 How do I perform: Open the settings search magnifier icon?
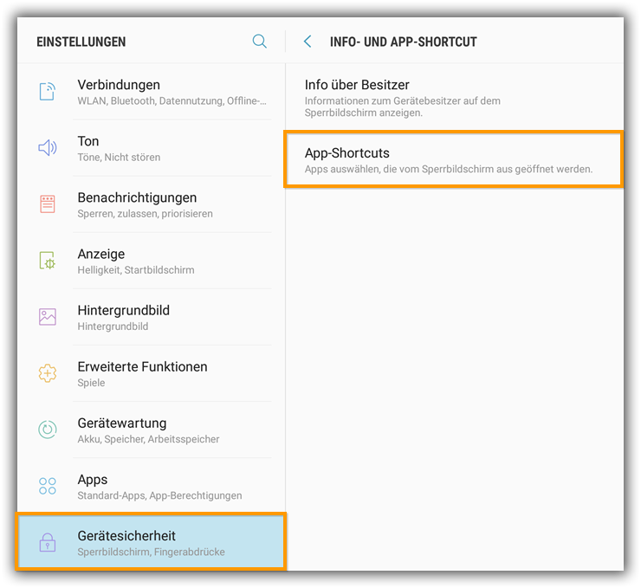[x=260, y=42]
